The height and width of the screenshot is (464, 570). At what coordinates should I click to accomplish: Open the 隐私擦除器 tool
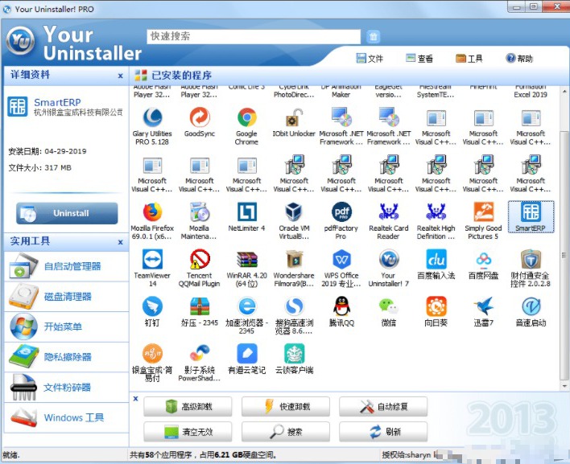click(66, 357)
